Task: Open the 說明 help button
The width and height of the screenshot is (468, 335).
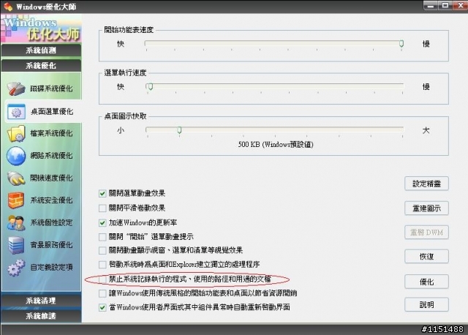Action: tap(426, 304)
